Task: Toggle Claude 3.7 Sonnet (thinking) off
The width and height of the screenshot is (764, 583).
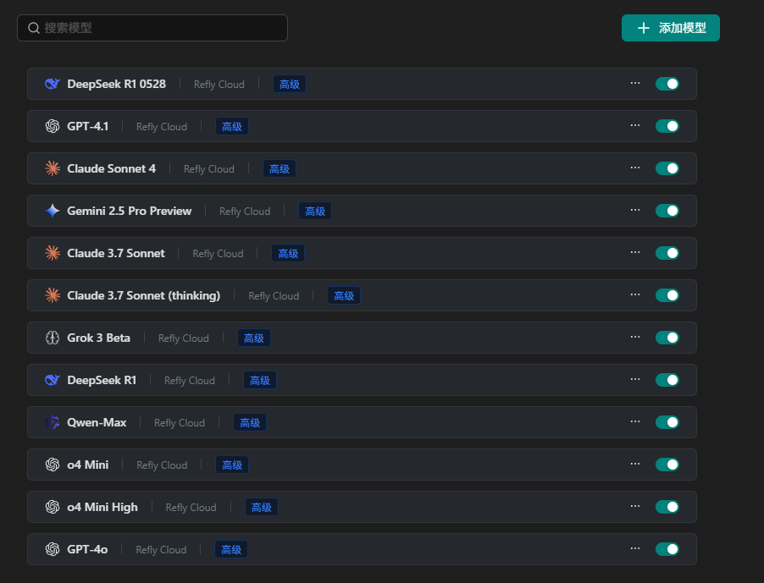Action: pyautogui.click(x=667, y=296)
